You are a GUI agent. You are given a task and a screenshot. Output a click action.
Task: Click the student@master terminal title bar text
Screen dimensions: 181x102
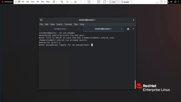(87, 20)
